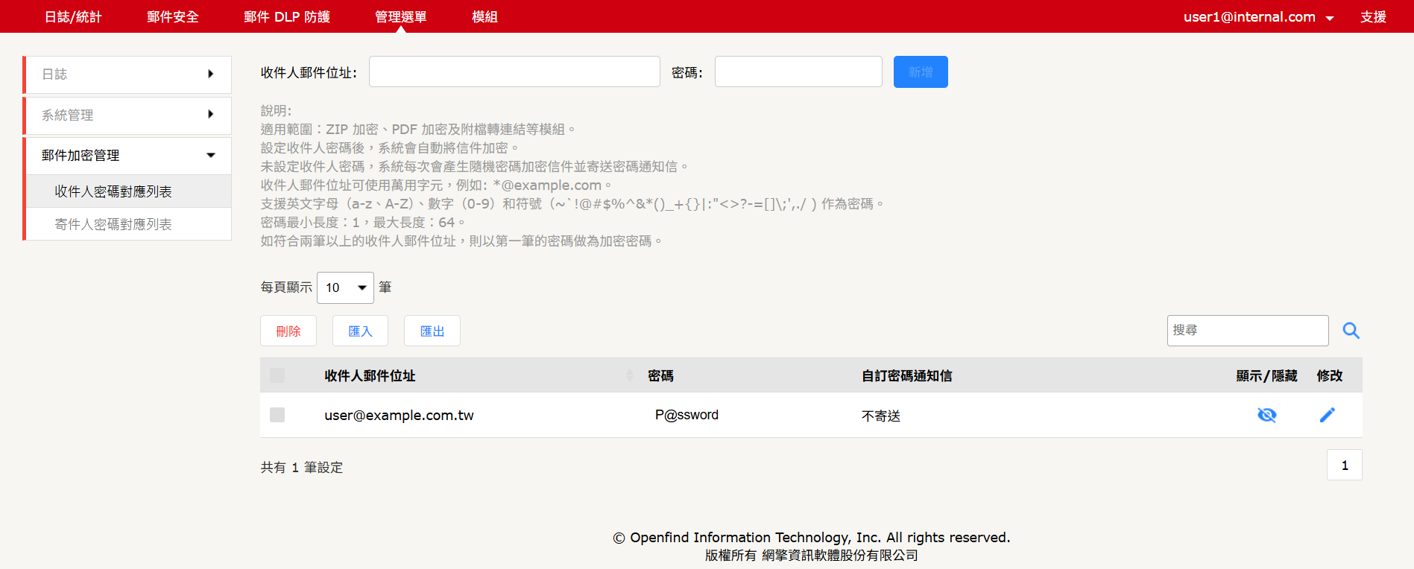
Task: Go to page 1 in pagination
Action: pos(1345,465)
